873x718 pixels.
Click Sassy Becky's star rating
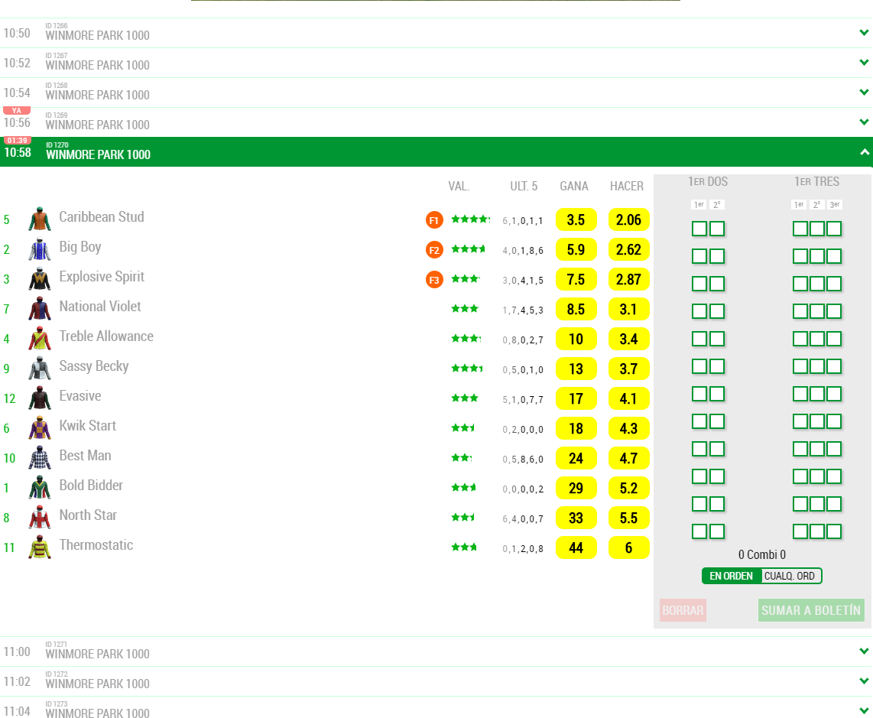coord(467,368)
